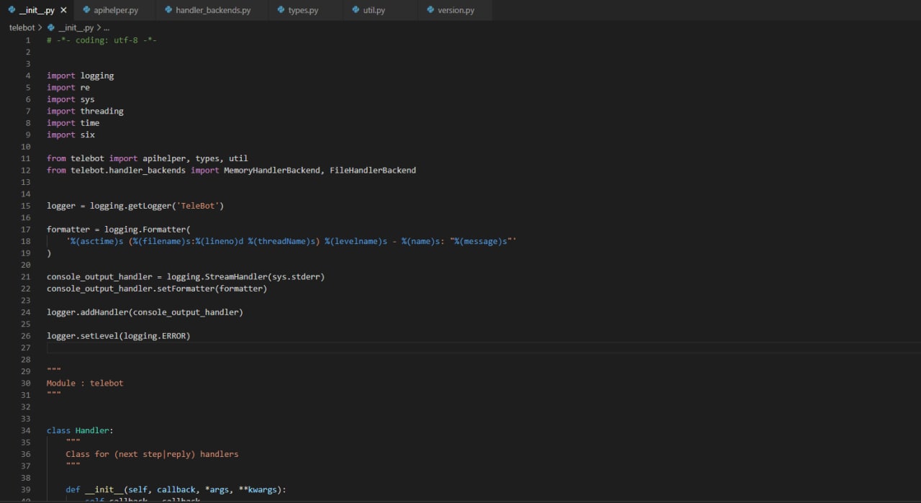Activate the __init__.py tab label
Viewport: 921px width, 503px height.
(x=37, y=10)
